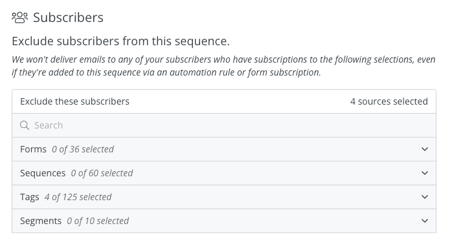Screen dimensions: 452x246
Task: Click the Sequences row chevron icon
Action: 425,173
